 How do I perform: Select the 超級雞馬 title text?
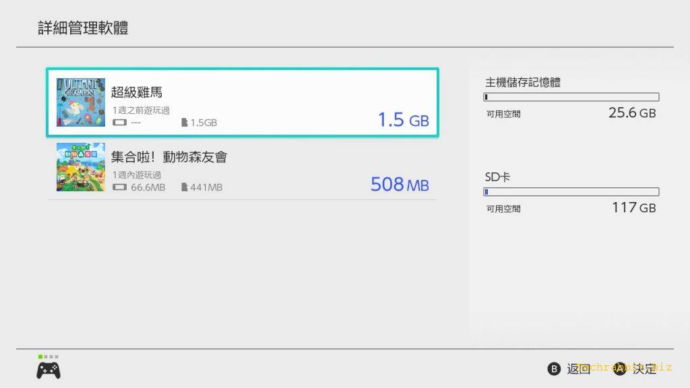[137, 92]
